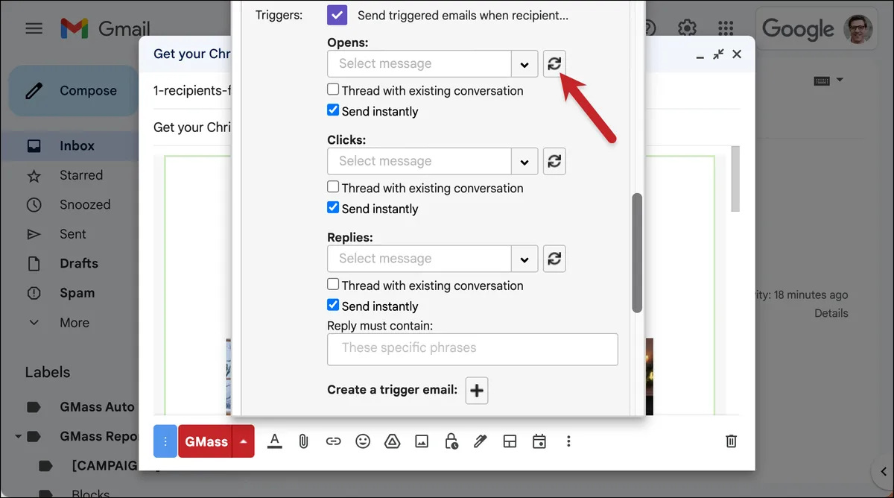The height and width of the screenshot is (498, 894).
Task: Click the Replies Select message field
Action: [419, 259]
